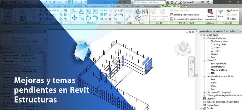Click the measure-between-points icon in quick access
The image size is (242, 110).
point(46,2)
